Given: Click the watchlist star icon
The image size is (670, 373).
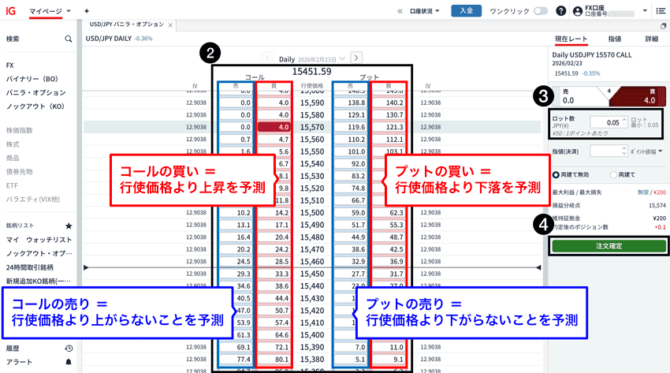Looking at the screenshot, I should (69, 226).
